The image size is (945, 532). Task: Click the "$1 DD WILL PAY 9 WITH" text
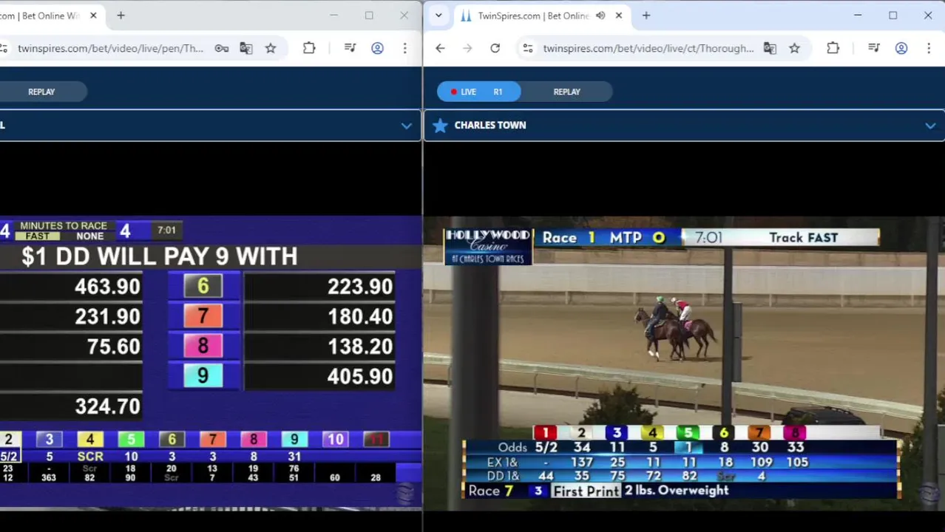click(160, 256)
